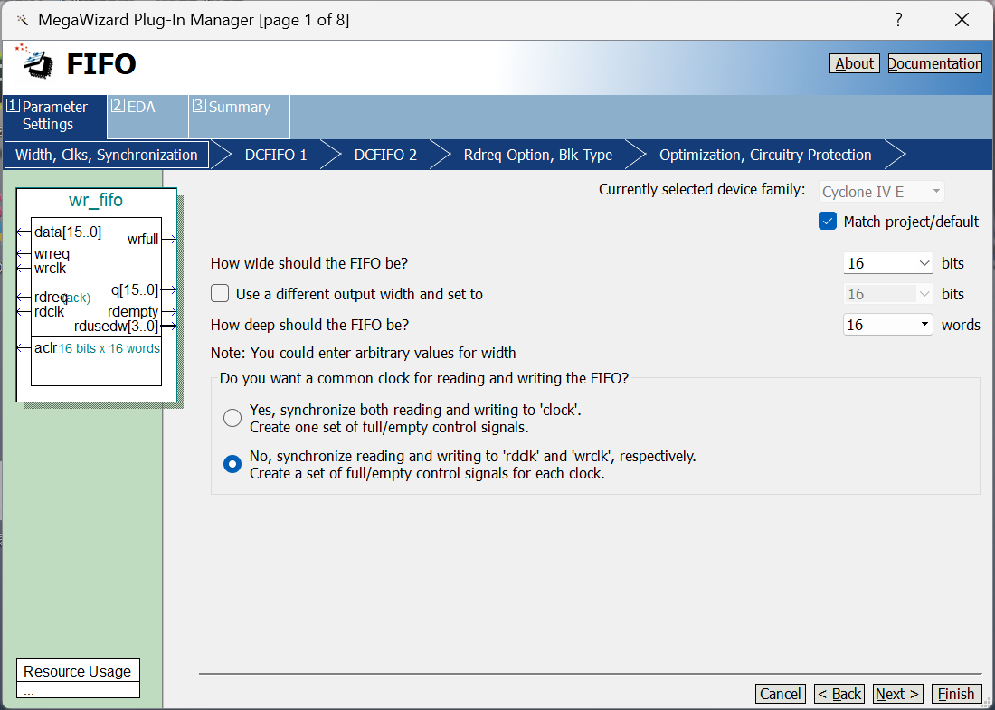Click the q[15..0] output port label
The width and height of the screenshot is (995, 710).
(x=135, y=289)
